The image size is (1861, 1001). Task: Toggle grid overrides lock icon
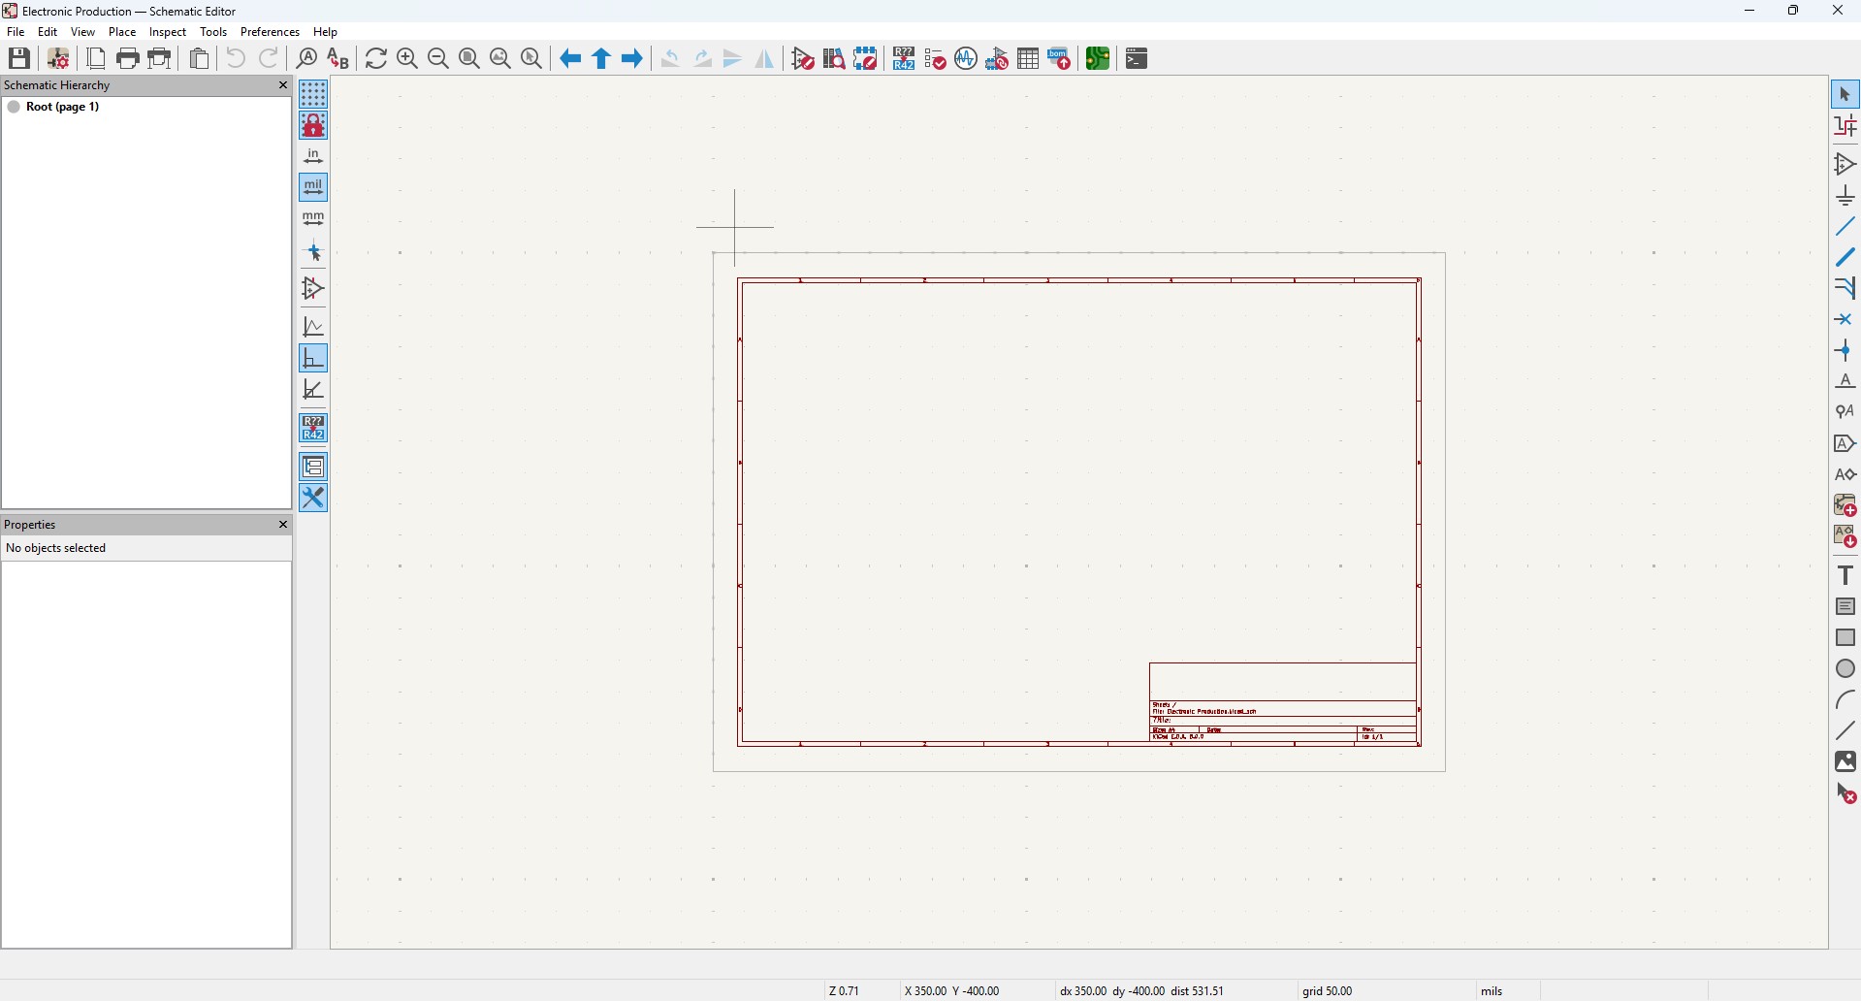314,125
